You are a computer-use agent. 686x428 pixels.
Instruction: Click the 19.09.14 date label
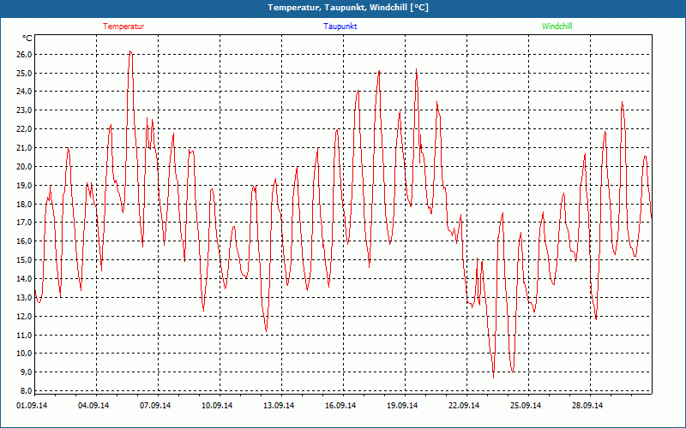(x=402, y=406)
